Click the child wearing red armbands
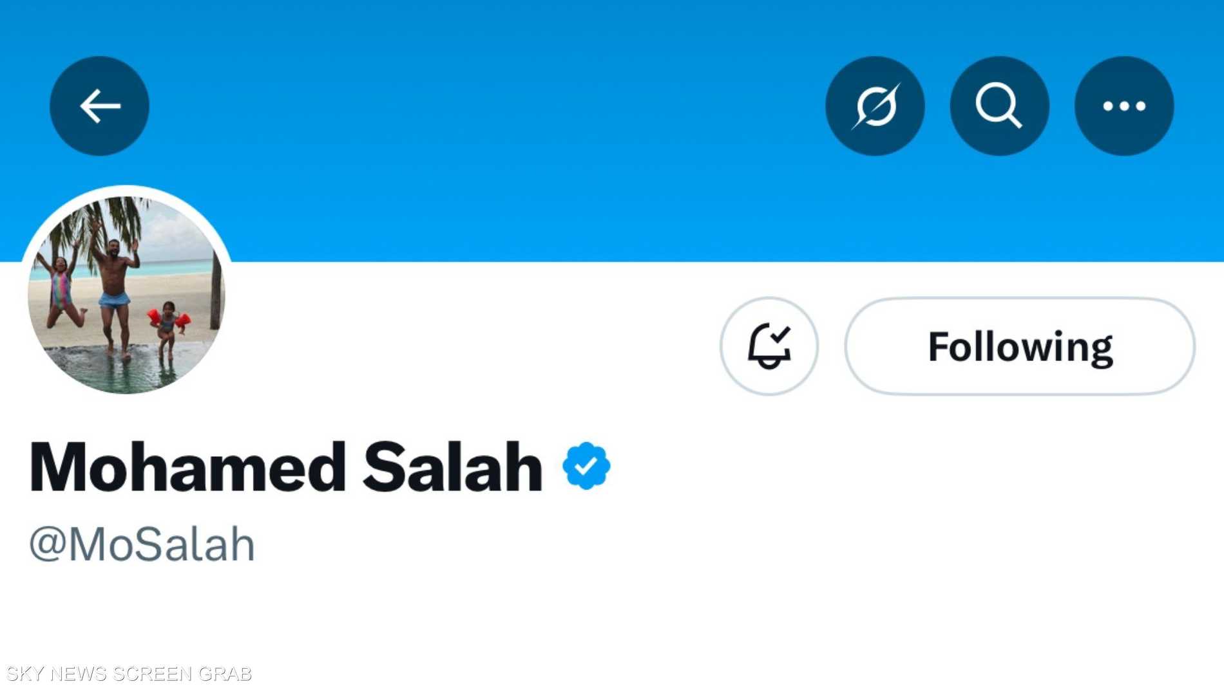The width and height of the screenshot is (1224, 688). [167, 325]
